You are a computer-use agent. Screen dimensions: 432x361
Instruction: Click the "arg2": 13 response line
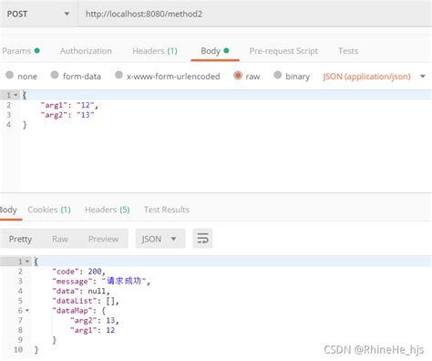click(95, 320)
